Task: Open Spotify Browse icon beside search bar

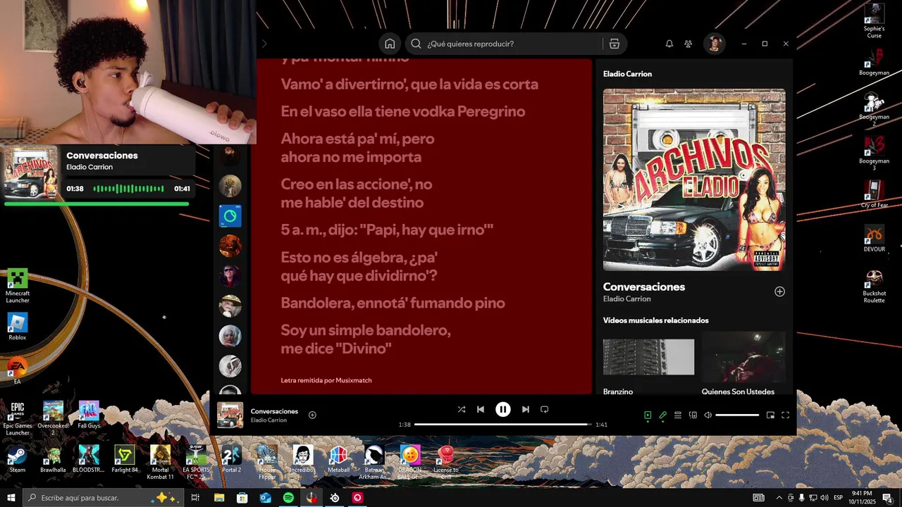Action: coord(614,44)
